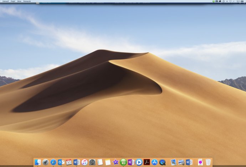Open blue play-button app in Dock

pos(139,162)
